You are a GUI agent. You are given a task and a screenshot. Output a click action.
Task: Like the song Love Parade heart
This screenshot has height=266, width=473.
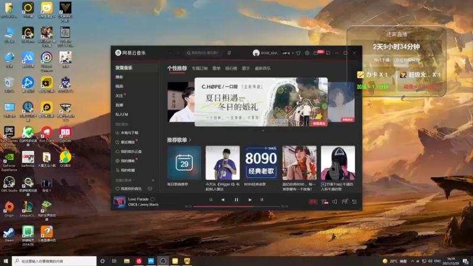click(153, 199)
